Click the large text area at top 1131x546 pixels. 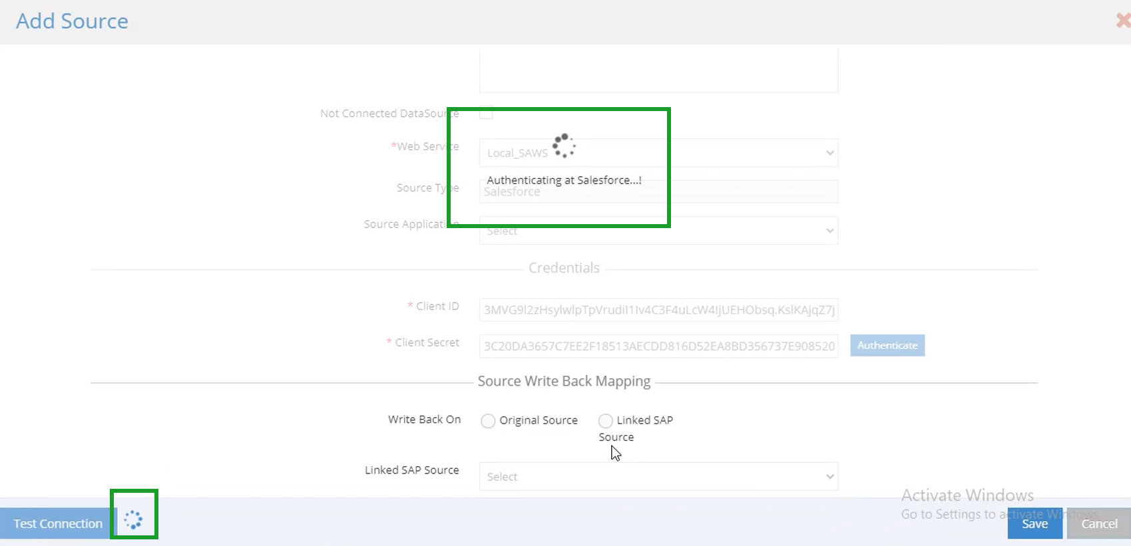pyautogui.click(x=658, y=69)
